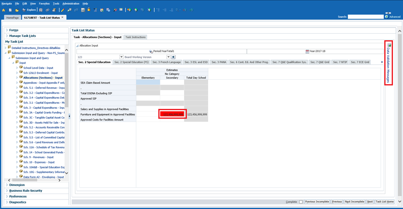
Task: Click the open folder toolbar icon
Action: [x=17, y=10]
